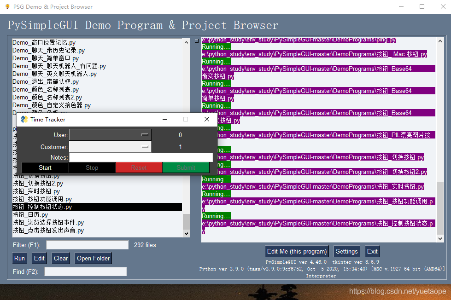Click the output panel scrollbar thumb
This screenshot has width=451, height=300.
coord(440,208)
